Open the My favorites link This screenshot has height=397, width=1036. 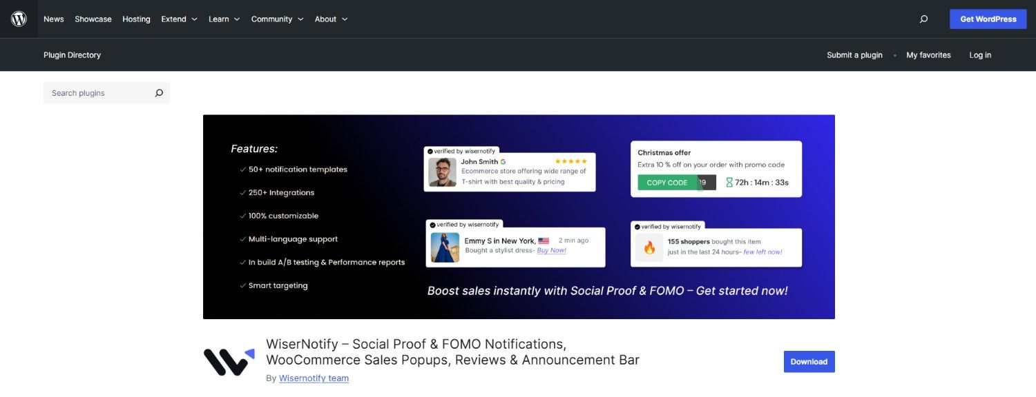click(928, 55)
